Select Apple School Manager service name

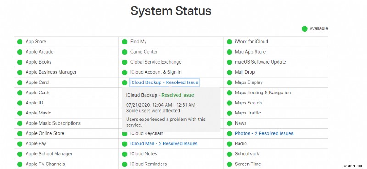coord(49,154)
